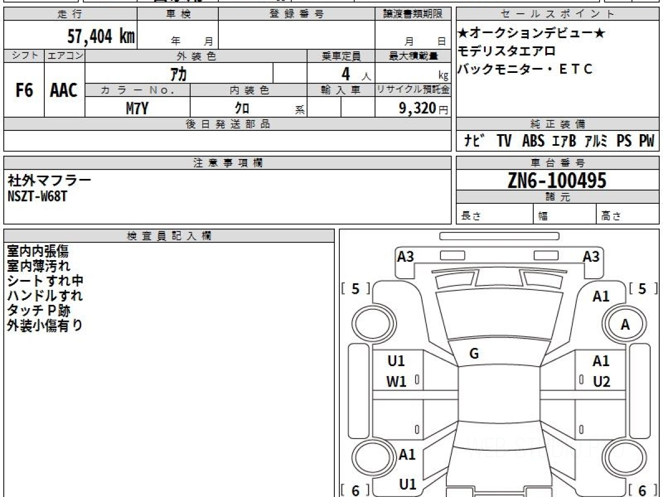Click the ABS equipment label

click(x=533, y=141)
